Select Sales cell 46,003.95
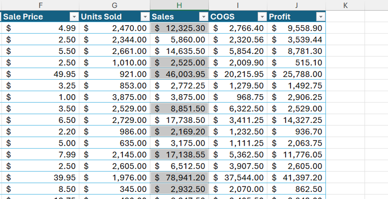 pyautogui.click(x=179, y=74)
